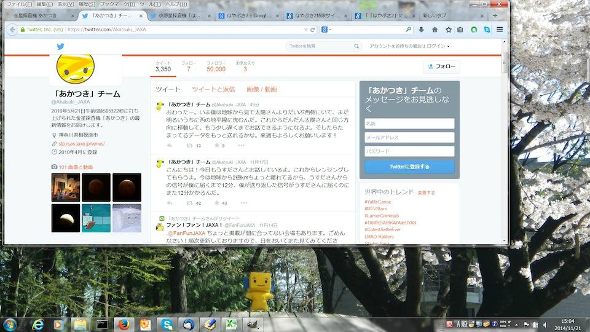Click the フォロー follow button

tap(441, 66)
